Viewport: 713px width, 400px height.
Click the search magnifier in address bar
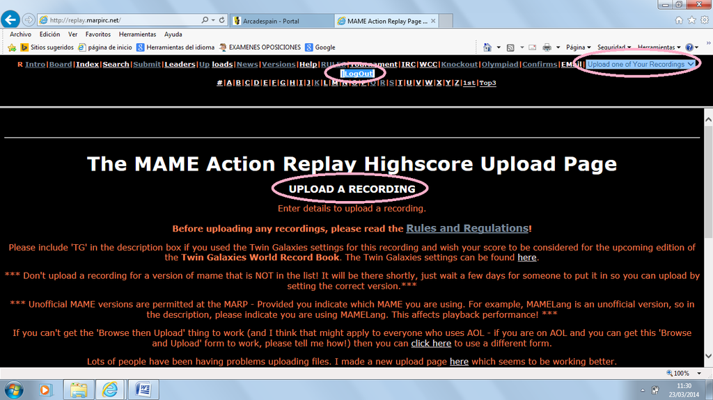click(205, 20)
